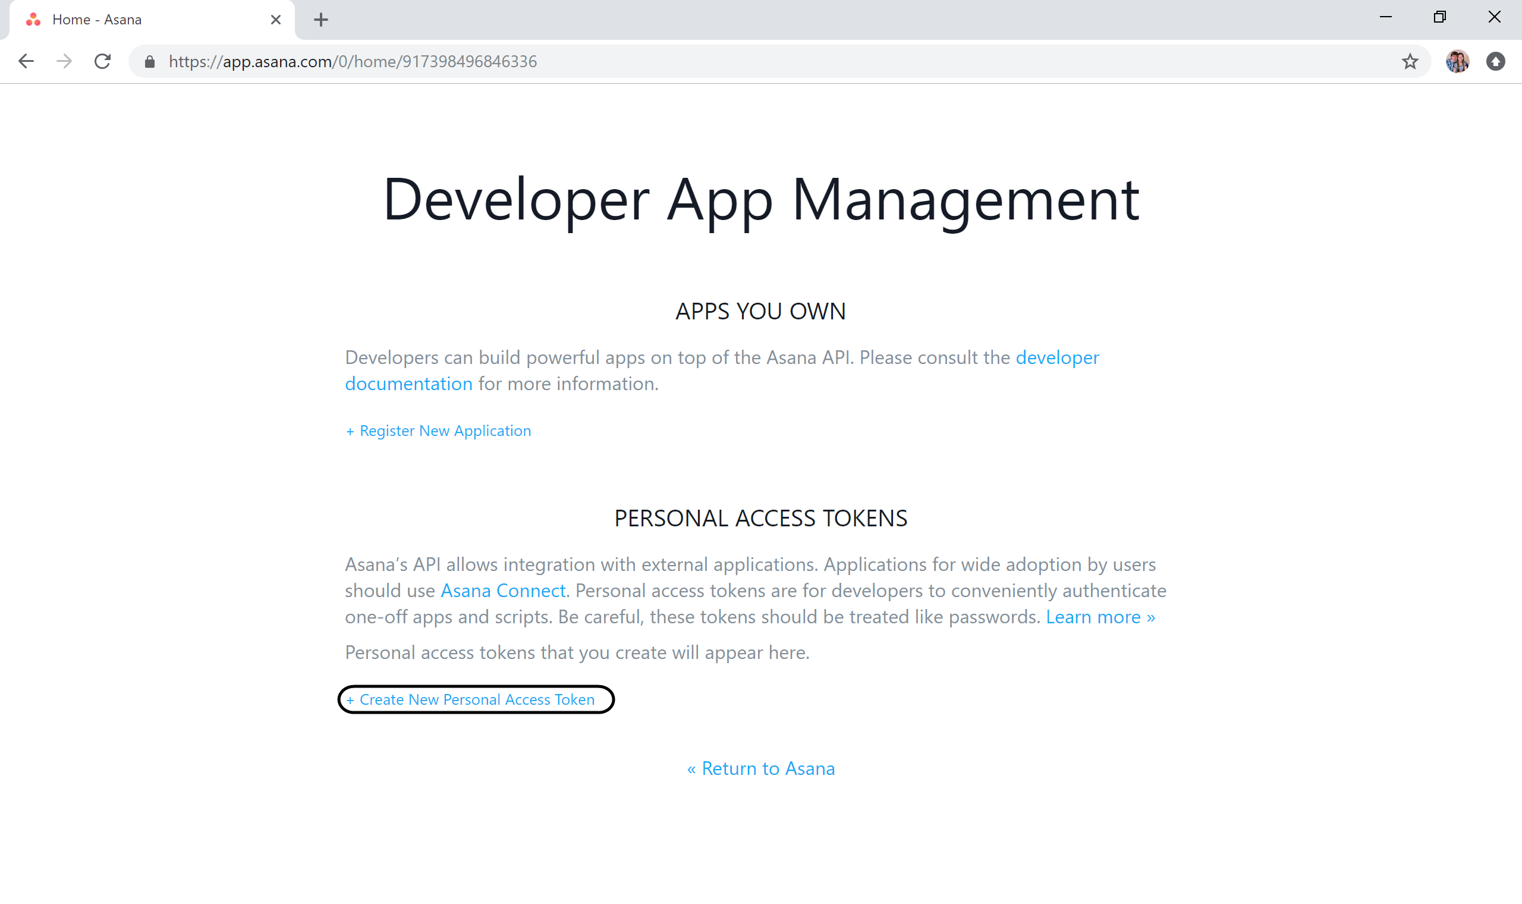1522x904 pixels.
Task: Click the Asana Connect link
Action: click(504, 590)
